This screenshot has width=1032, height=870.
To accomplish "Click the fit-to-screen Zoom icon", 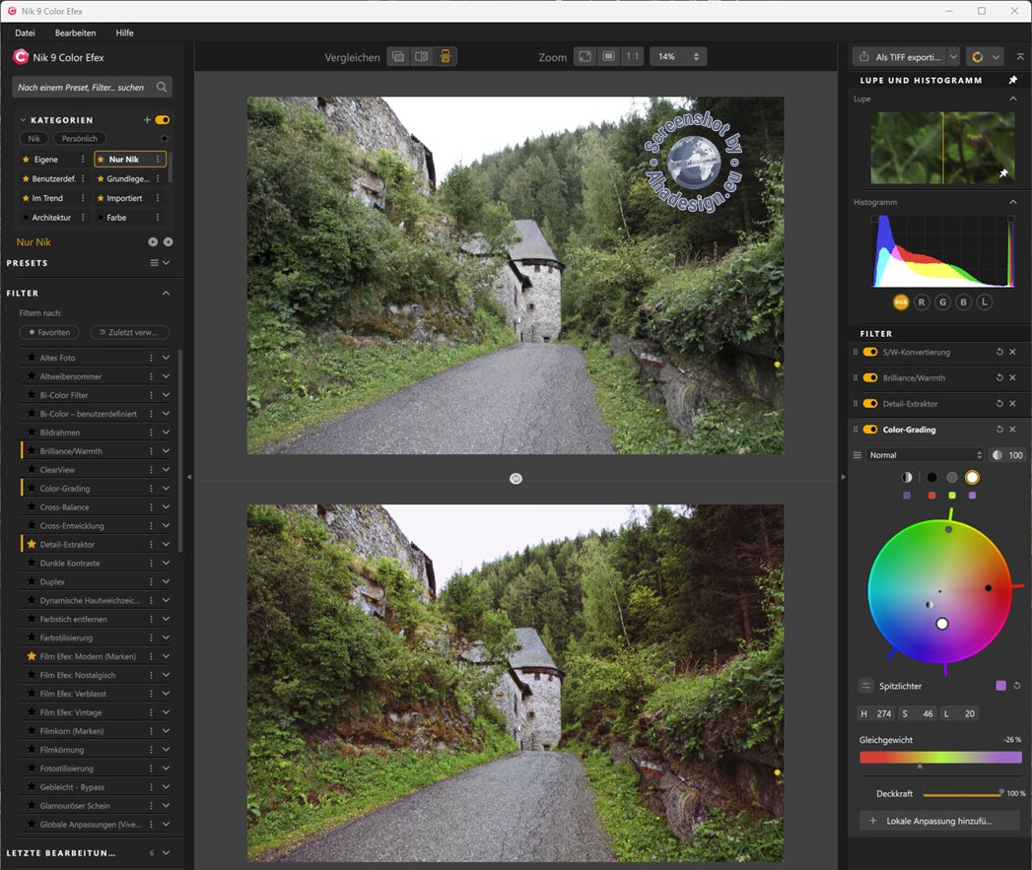I will [x=585, y=56].
